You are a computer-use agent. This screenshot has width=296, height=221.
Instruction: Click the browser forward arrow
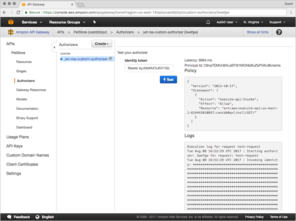(x=11, y=12)
